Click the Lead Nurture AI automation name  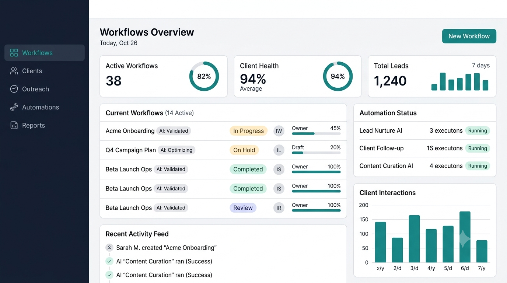coord(381,130)
